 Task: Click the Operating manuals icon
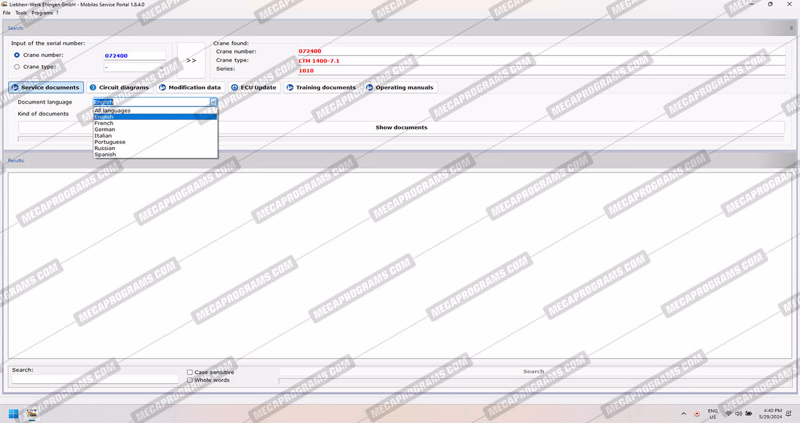click(370, 88)
